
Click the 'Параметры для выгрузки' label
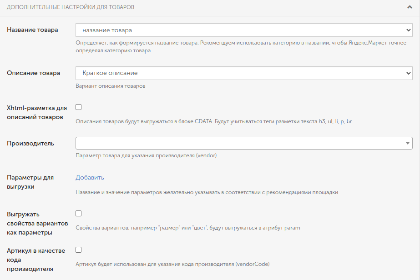pyautogui.click(x=30, y=182)
